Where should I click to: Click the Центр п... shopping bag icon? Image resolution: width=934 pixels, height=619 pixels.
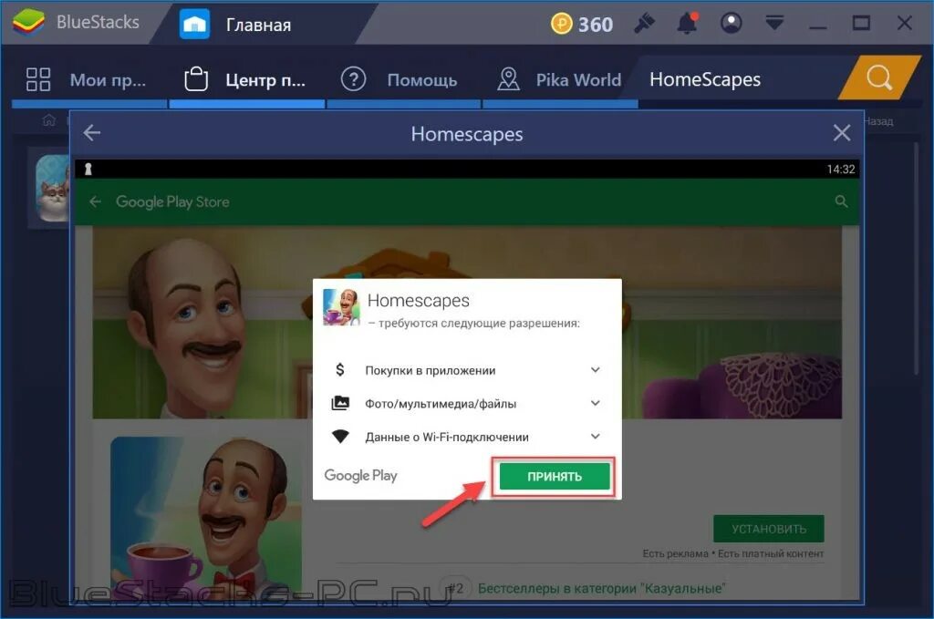(196, 78)
